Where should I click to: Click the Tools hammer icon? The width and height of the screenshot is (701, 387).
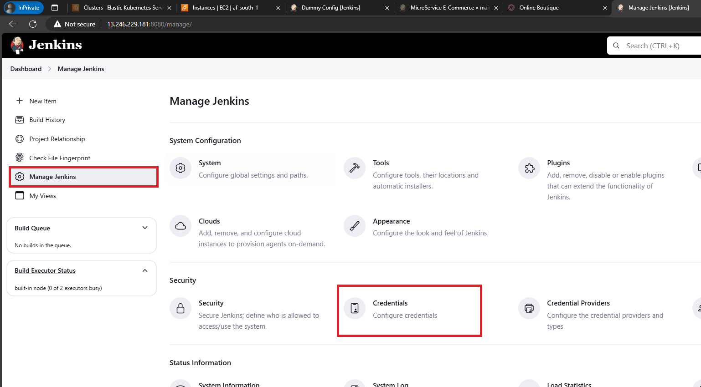click(x=355, y=168)
